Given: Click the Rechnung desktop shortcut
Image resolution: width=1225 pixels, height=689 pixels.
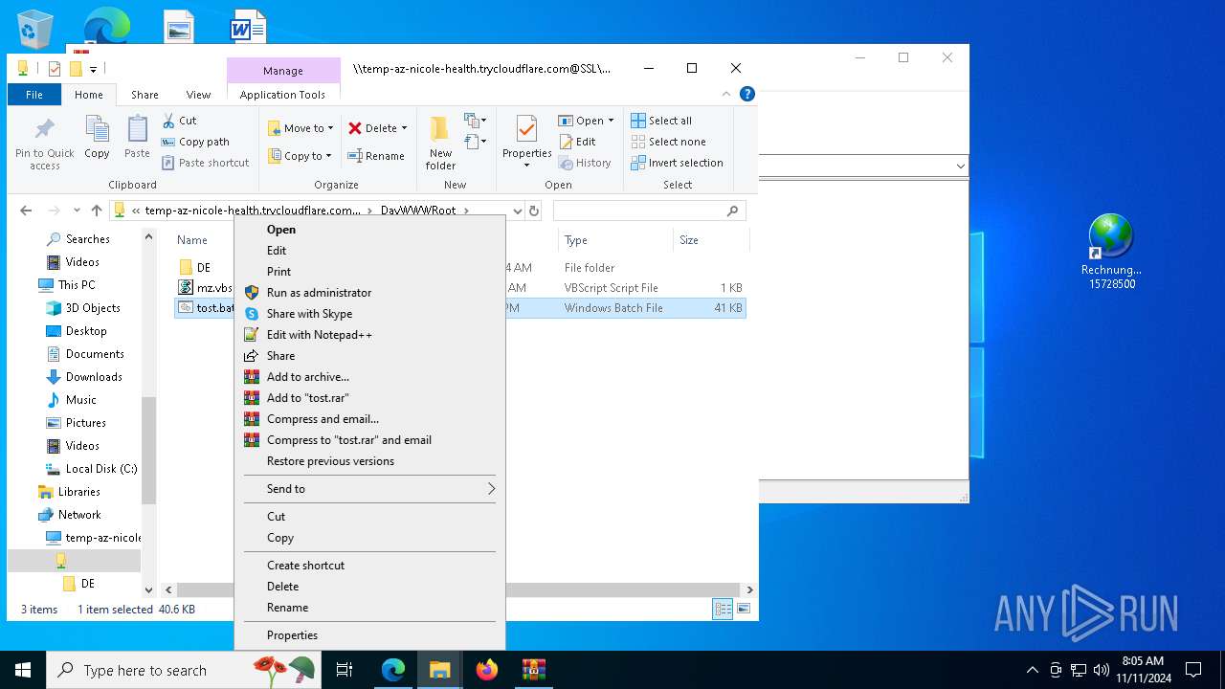Looking at the screenshot, I should point(1111,252).
